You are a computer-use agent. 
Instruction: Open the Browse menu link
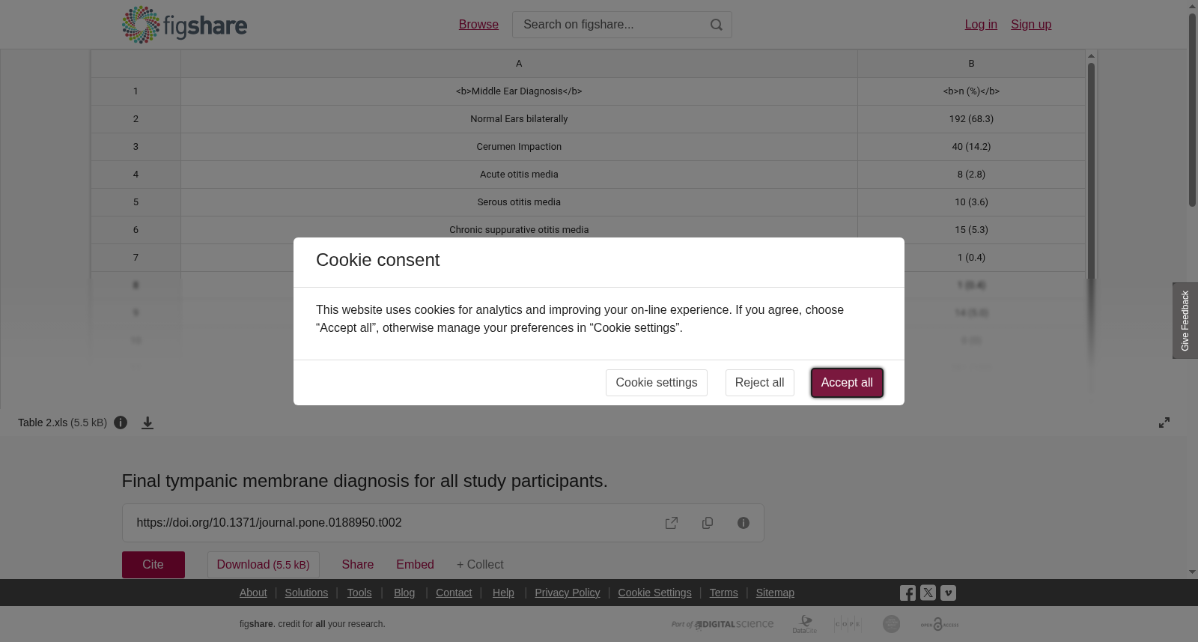(478, 25)
